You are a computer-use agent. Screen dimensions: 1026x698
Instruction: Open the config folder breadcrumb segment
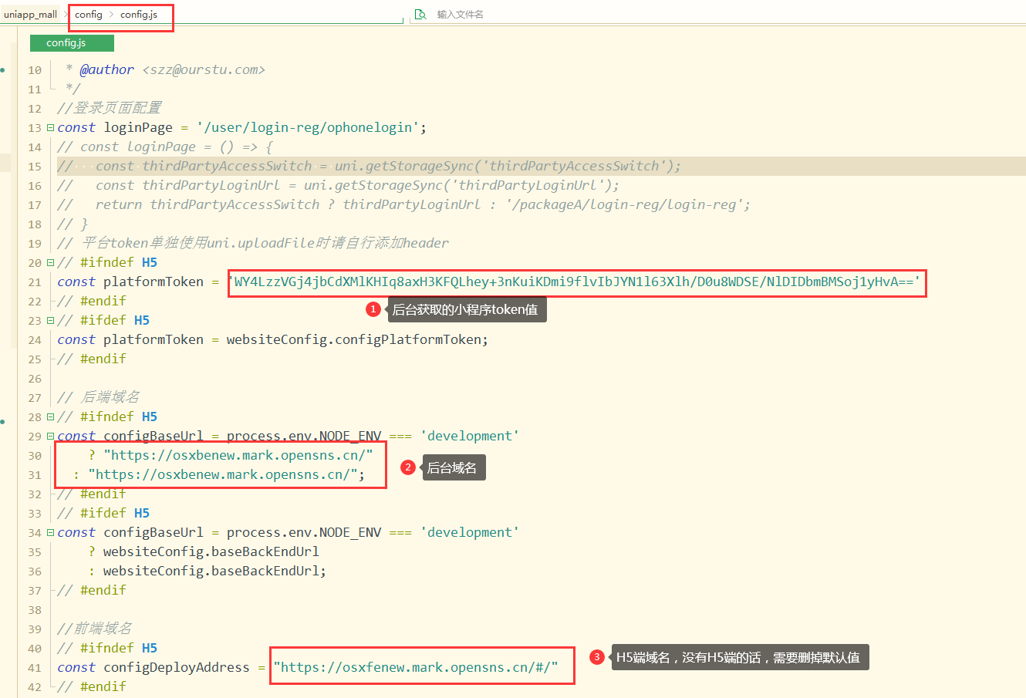tap(89, 14)
